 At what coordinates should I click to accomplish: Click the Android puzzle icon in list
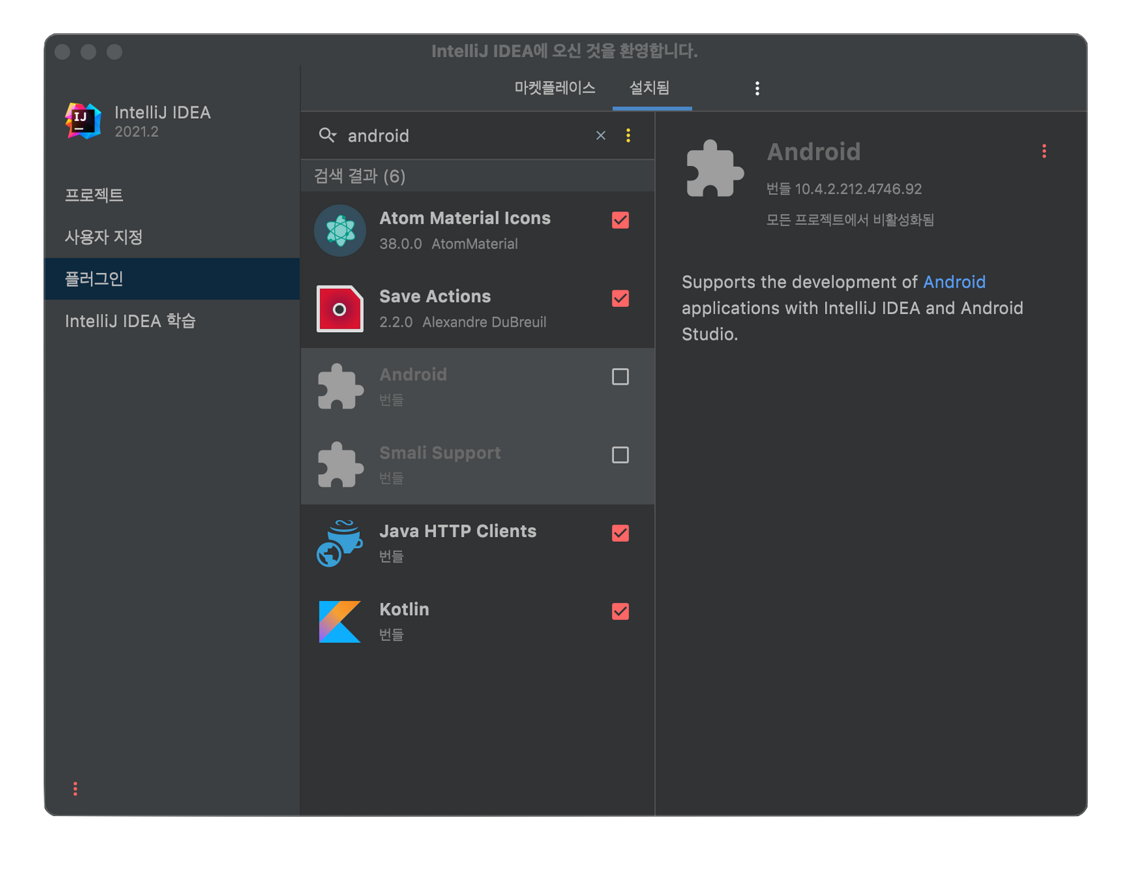(x=340, y=387)
